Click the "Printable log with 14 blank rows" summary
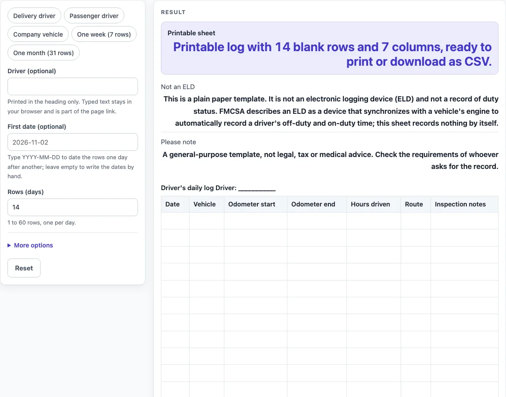The width and height of the screenshot is (506, 397). click(x=332, y=54)
